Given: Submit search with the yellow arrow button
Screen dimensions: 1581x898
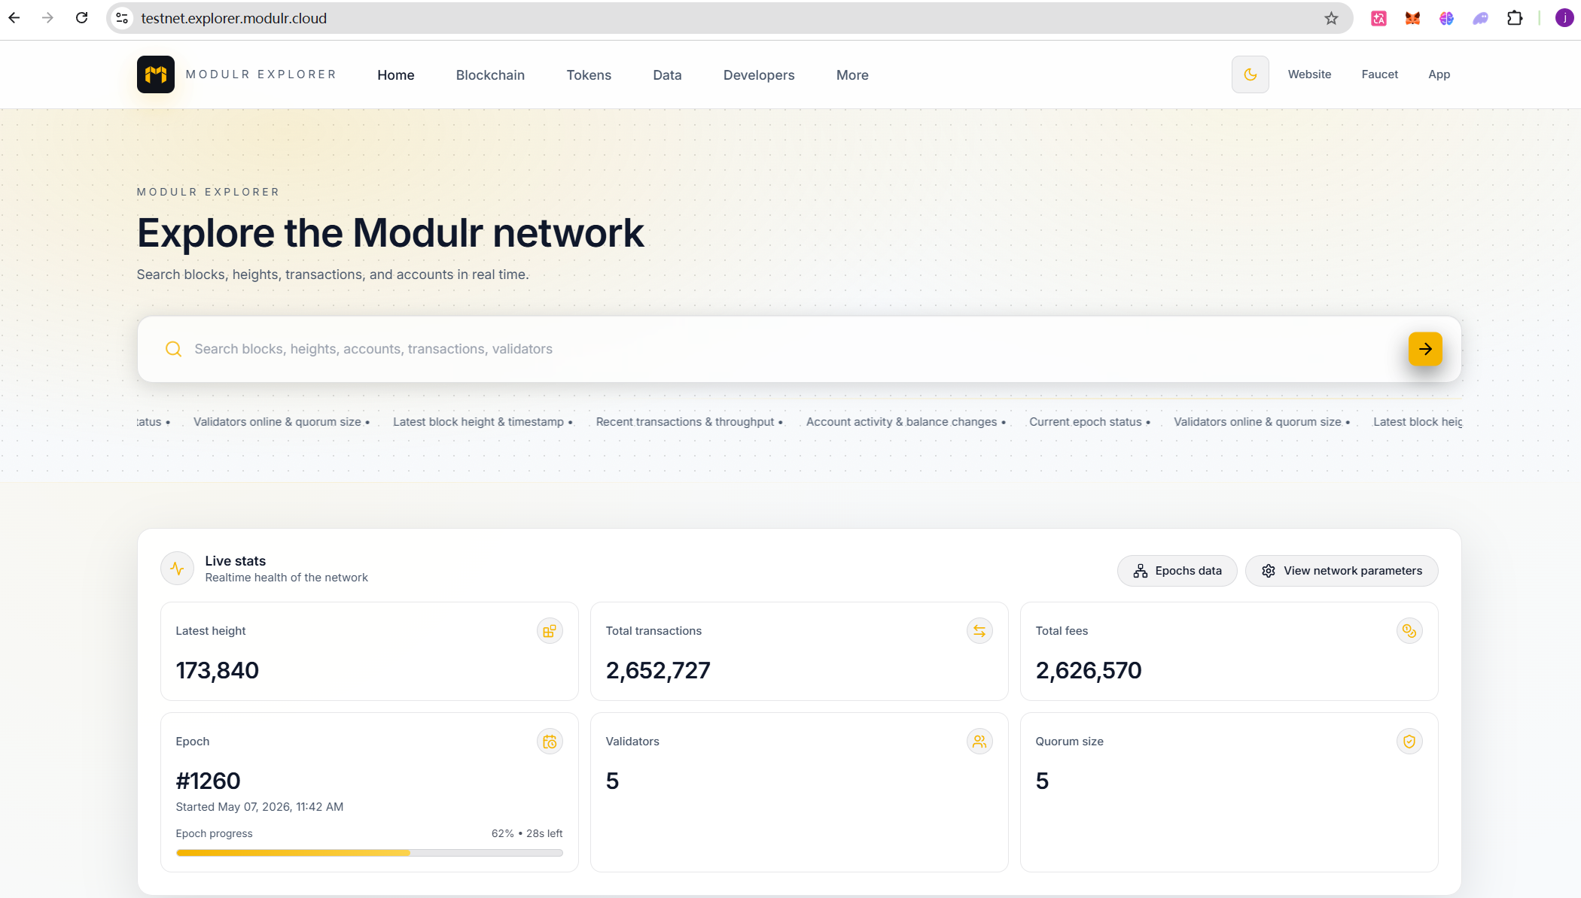Looking at the screenshot, I should pyautogui.click(x=1425, y=349).
